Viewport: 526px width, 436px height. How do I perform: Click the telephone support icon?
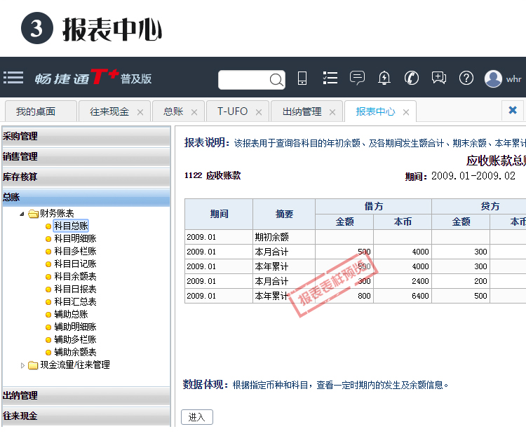point(412,78)
